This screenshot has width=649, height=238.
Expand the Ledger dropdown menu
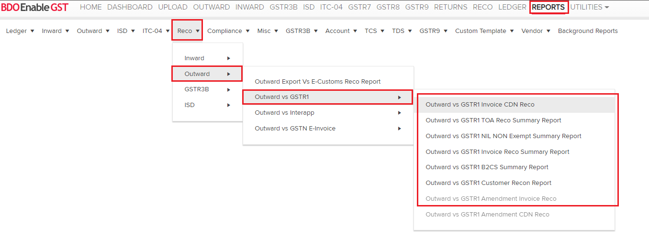pyautogui.click(x=20, y=31)
